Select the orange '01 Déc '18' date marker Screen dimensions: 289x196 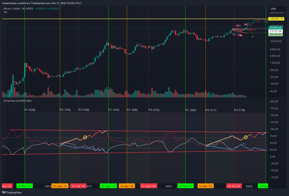[x=126, y=186]
